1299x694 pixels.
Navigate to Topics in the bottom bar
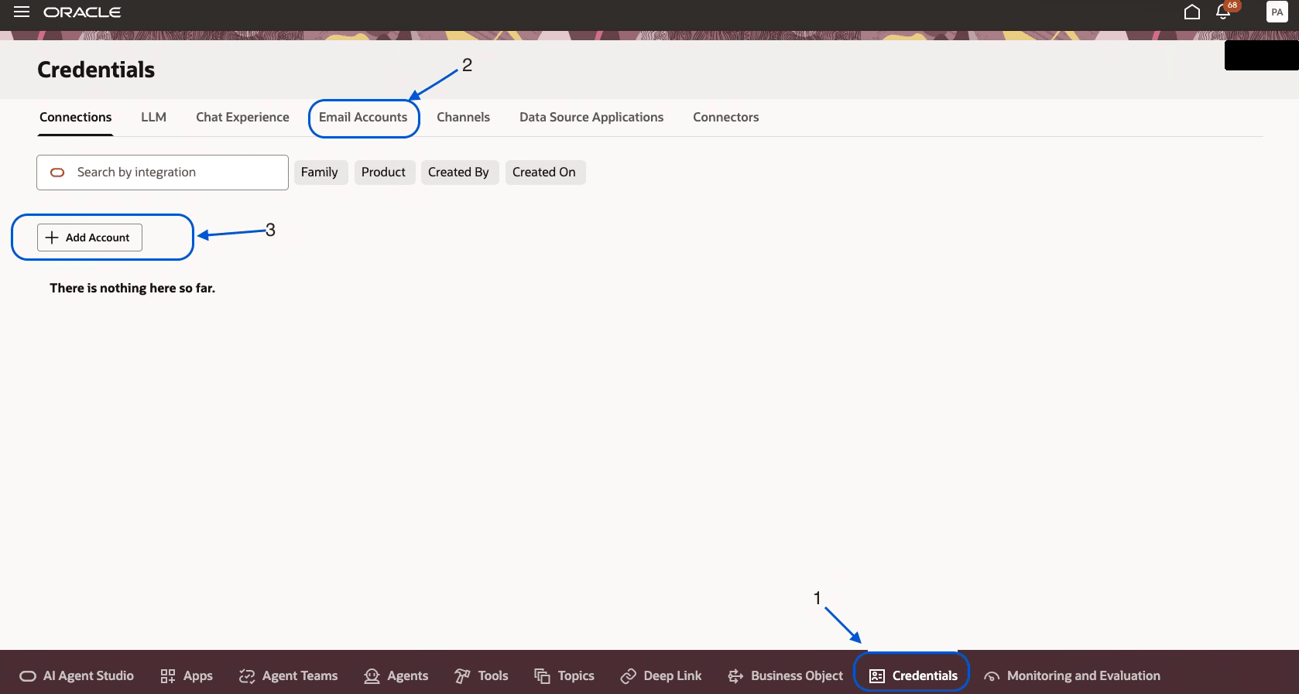point(576,676)
